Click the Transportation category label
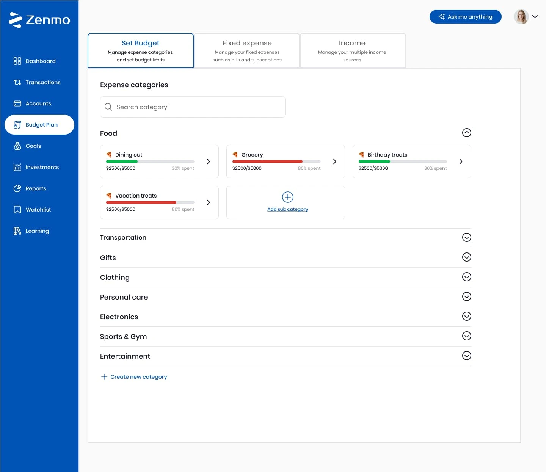Image resolution: width=546 pixels, height=472 pixels. pyautogui.click(x=123, y=237)
